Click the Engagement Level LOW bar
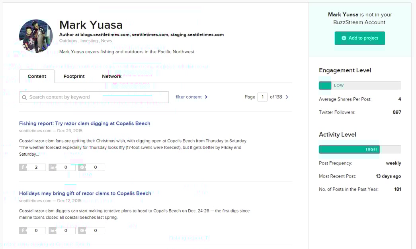 pyautogui.click(x=360, y=85)
